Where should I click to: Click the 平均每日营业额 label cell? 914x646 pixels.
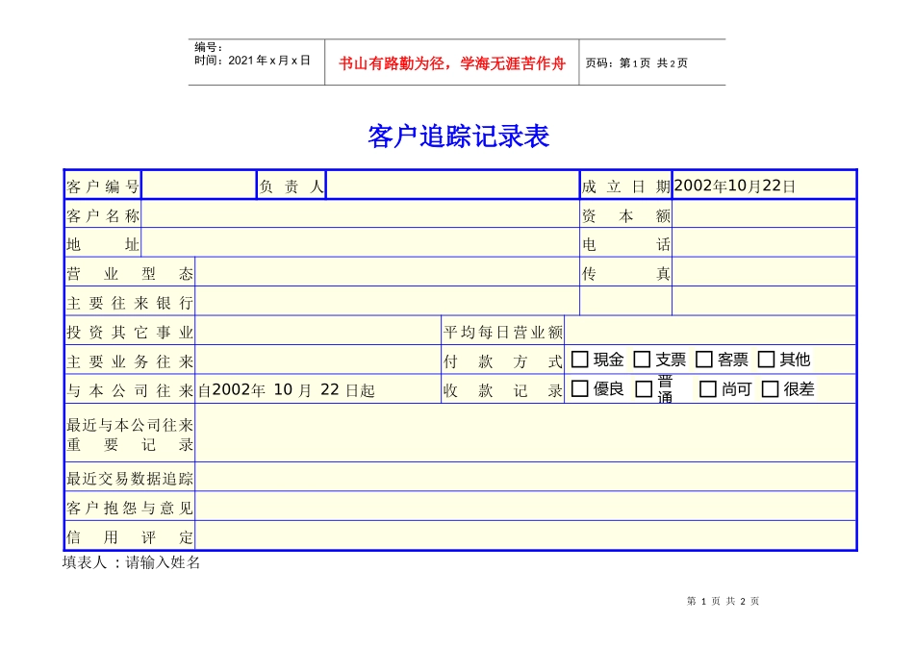[x=503, y=331]
